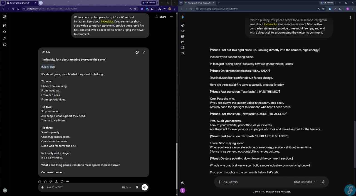Select the 'Handling Stress Effectively' browser tab
Viewport: 356px width, 196px height.
[22, 3]
